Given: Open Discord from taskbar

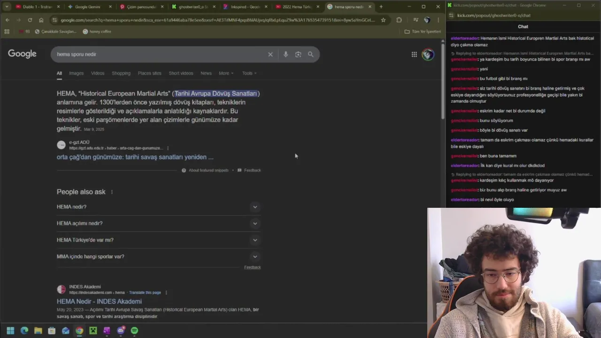Looking at the screenshot, I should tap(121, 330).
